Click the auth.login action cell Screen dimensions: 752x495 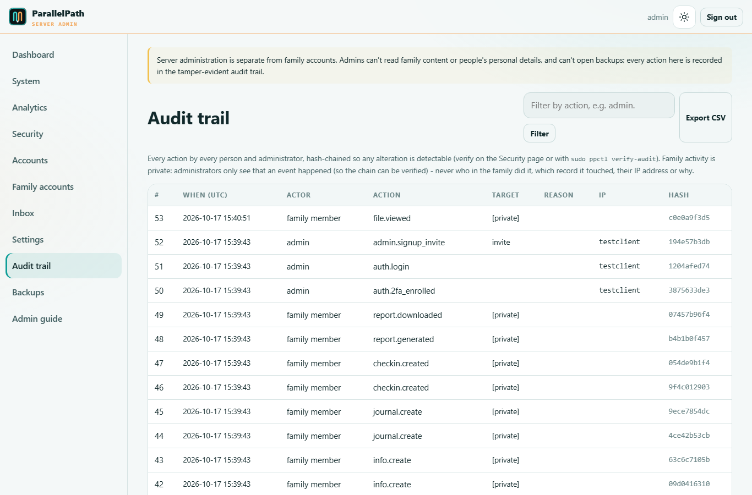pos(391,267)
